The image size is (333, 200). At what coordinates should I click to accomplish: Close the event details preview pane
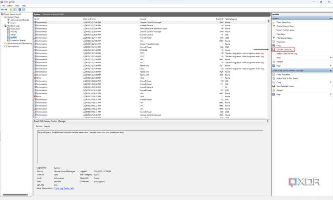(267, 121)
